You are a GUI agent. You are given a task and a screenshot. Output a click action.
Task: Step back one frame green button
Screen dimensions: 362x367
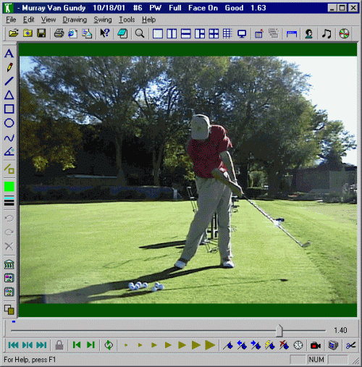tap(77, 345)
